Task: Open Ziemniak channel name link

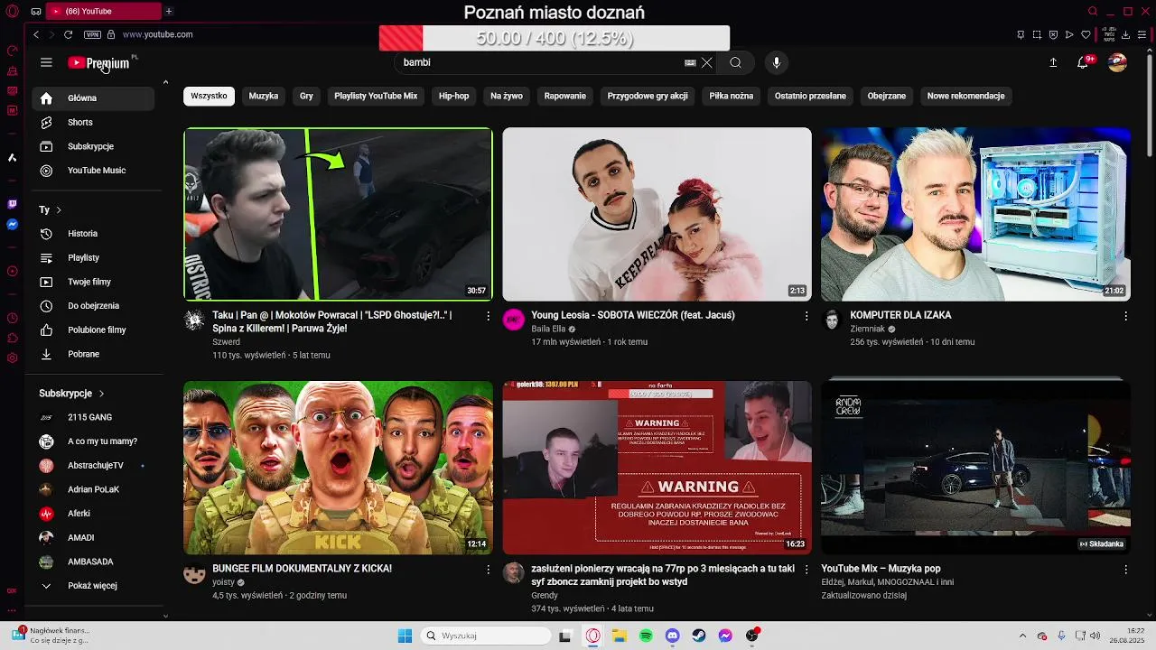Action: 867,330
